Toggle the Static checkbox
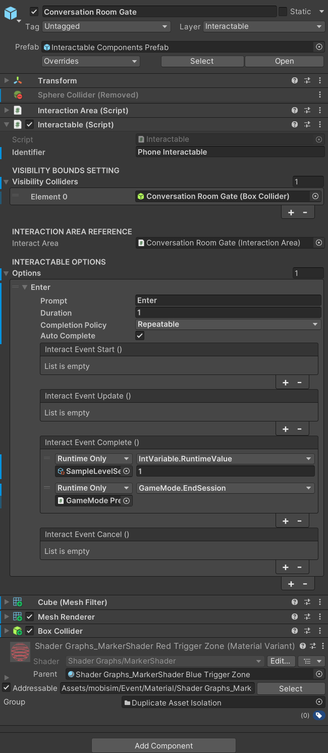 point(283,12)
